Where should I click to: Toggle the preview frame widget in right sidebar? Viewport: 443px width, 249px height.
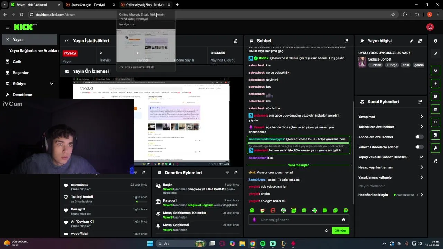coord(435,71)
